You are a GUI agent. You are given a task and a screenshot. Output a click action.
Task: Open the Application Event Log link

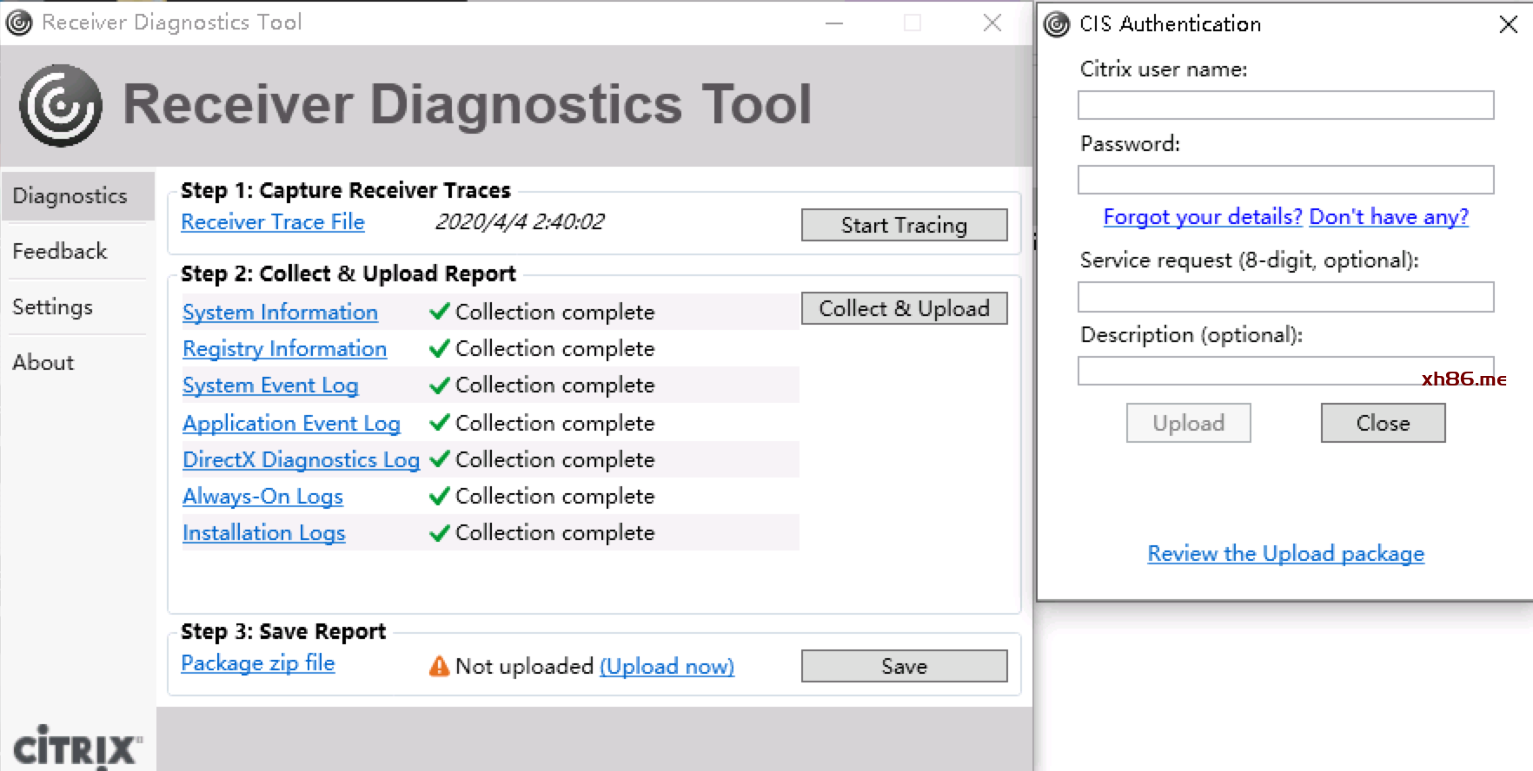pyautogui.click(x=291, y=424)
